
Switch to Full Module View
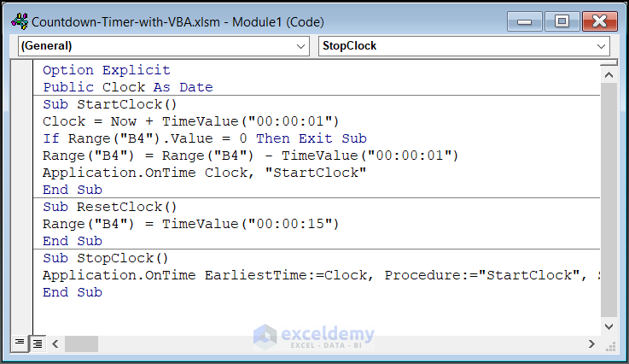[x=37, y=343]
